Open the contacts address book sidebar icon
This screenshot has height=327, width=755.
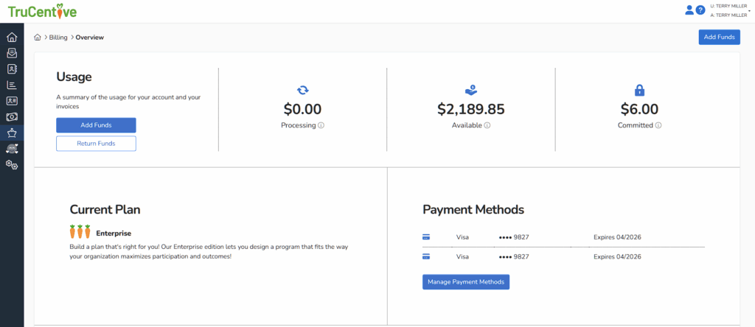tap(12, 69)
